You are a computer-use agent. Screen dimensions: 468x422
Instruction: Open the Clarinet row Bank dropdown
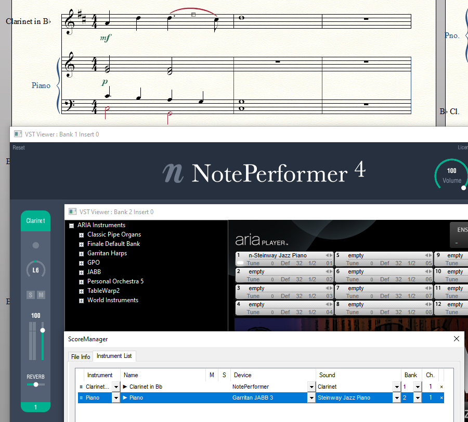[417, 387]
